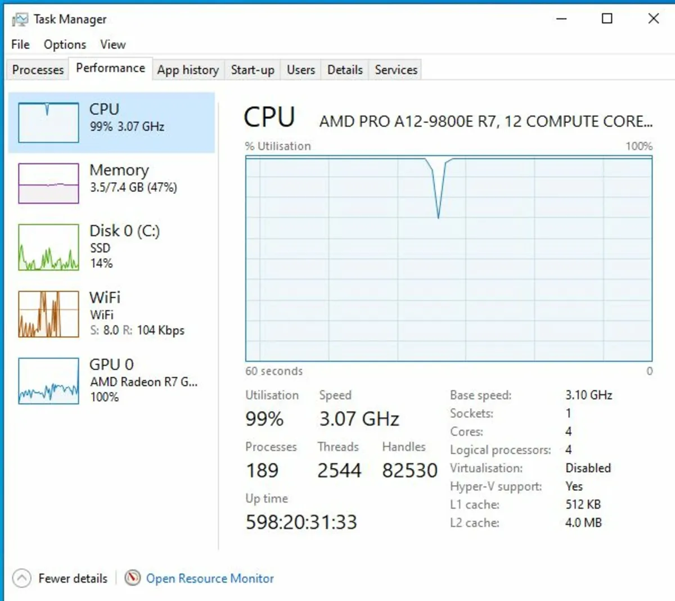Open the File menu
675x601 pixels.
click(x=20, y=44)
